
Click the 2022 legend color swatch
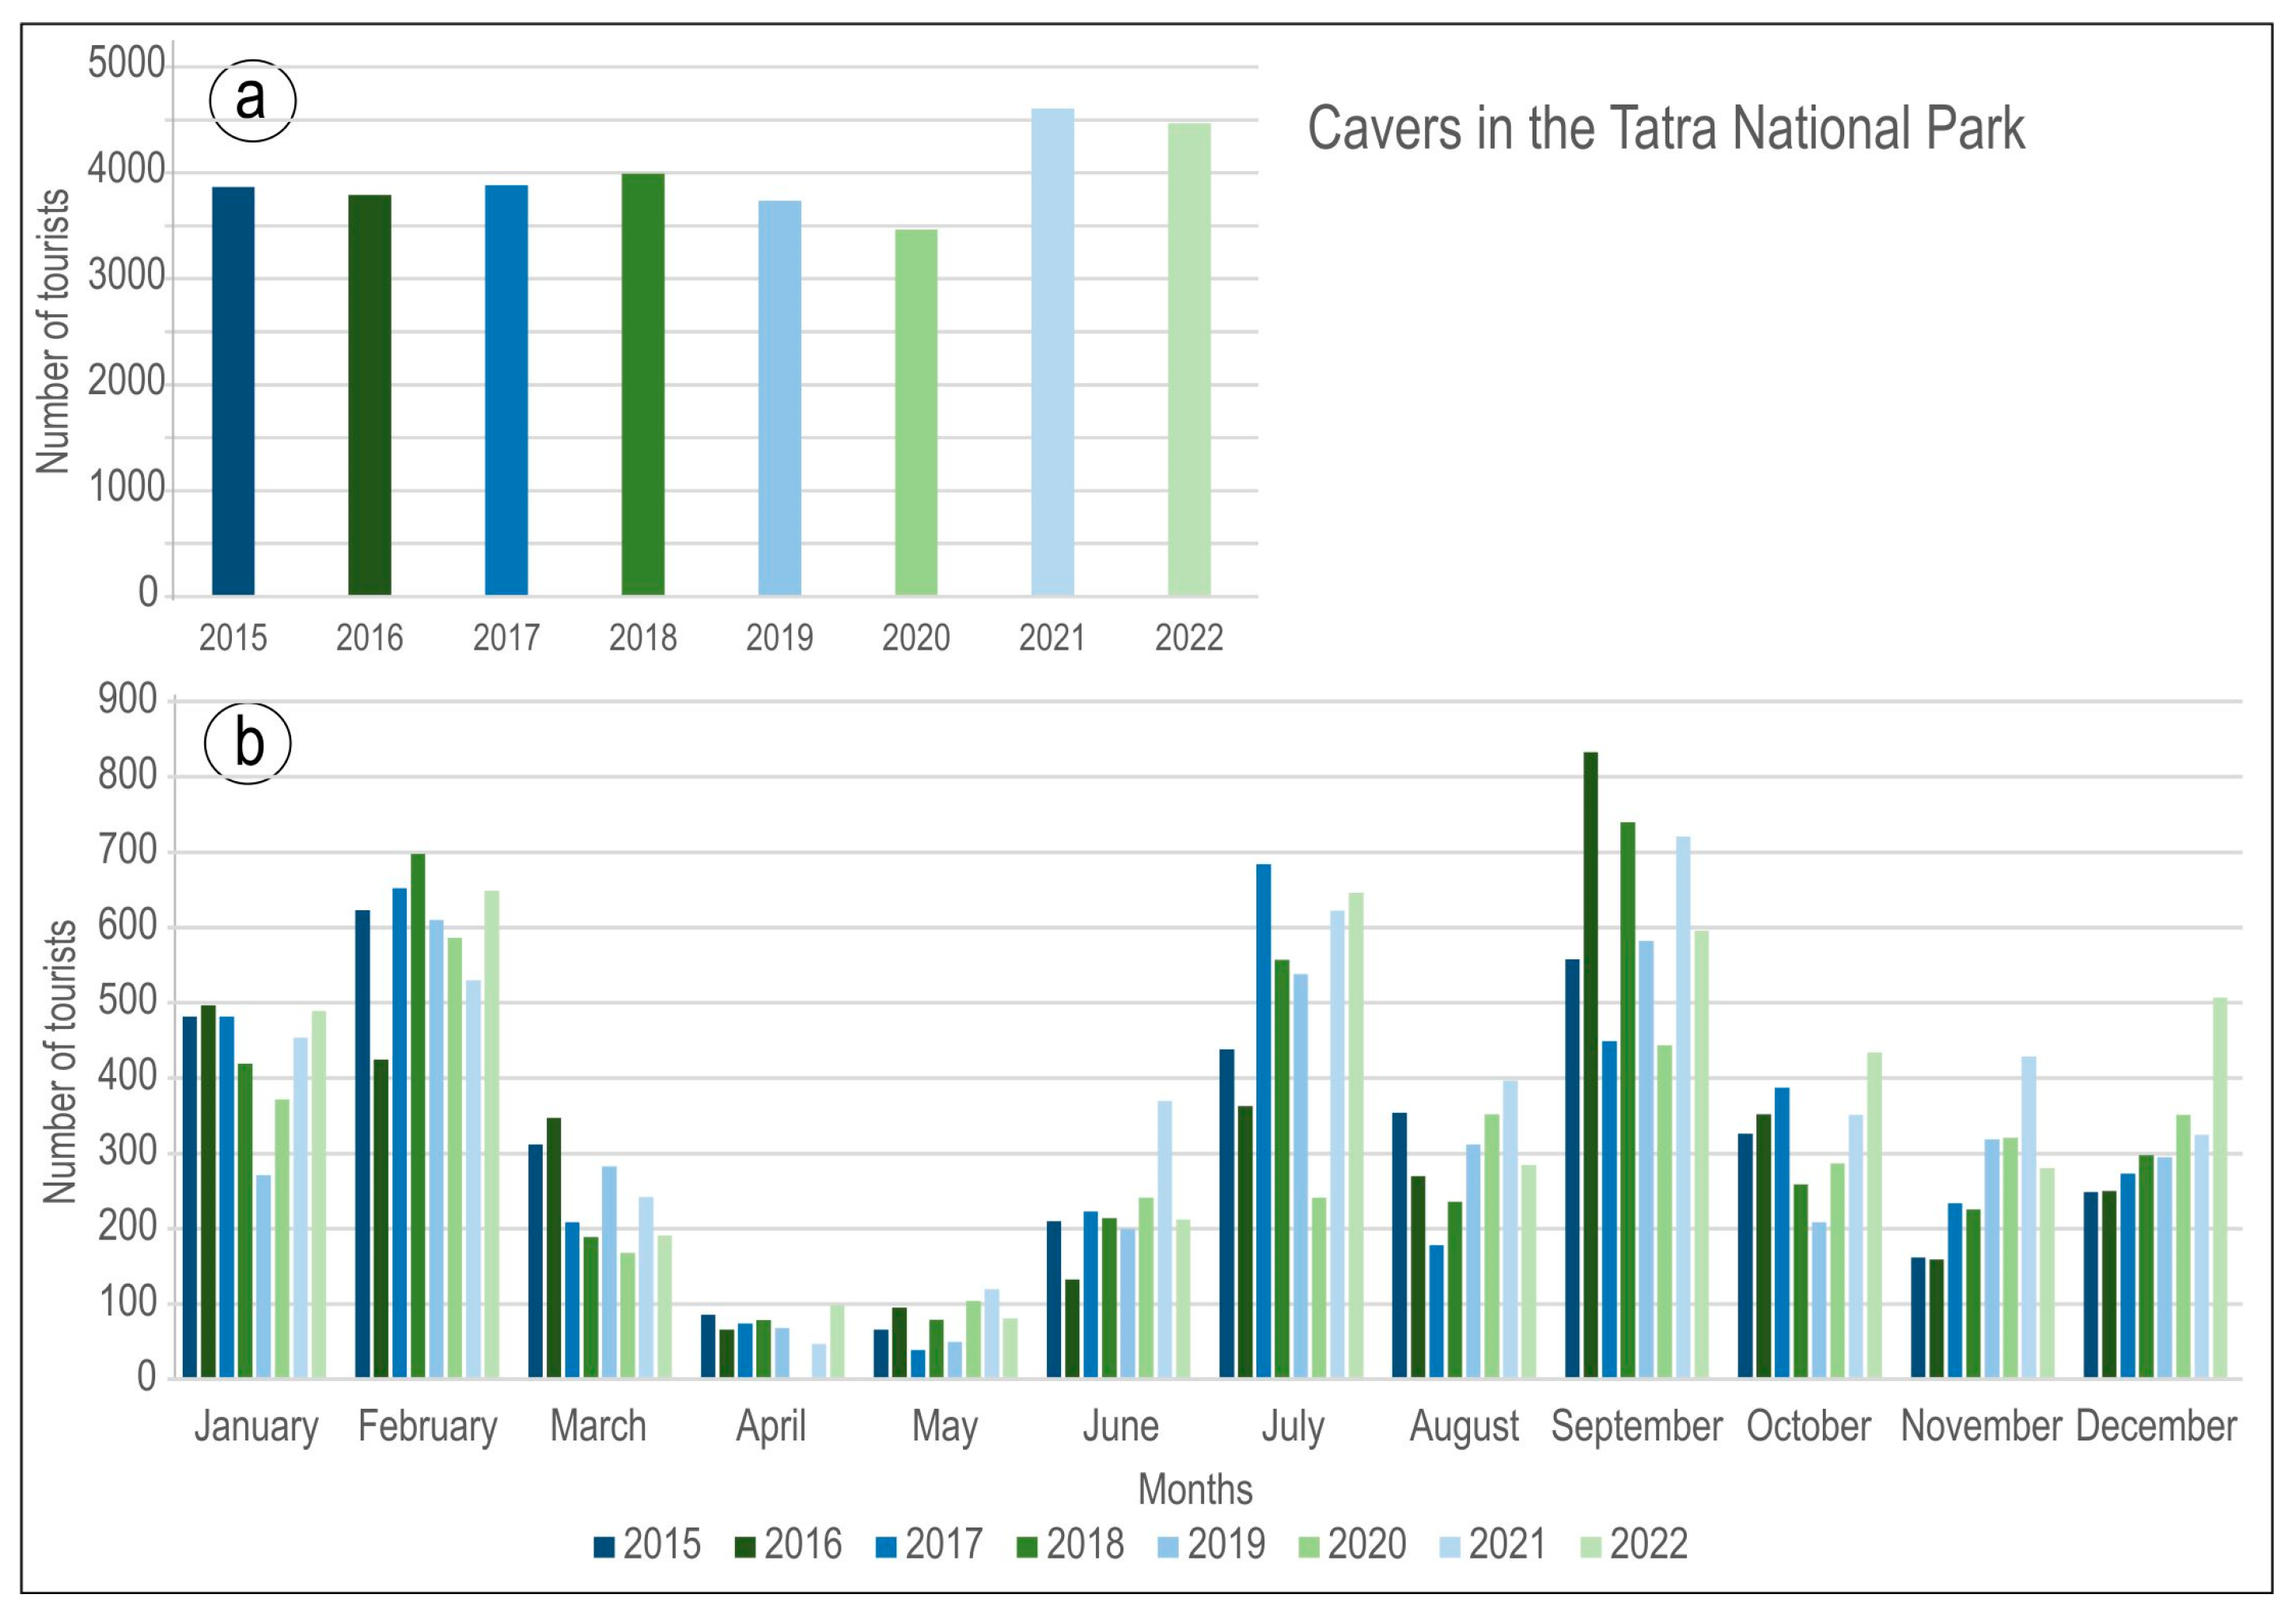click(1590, 1547)
